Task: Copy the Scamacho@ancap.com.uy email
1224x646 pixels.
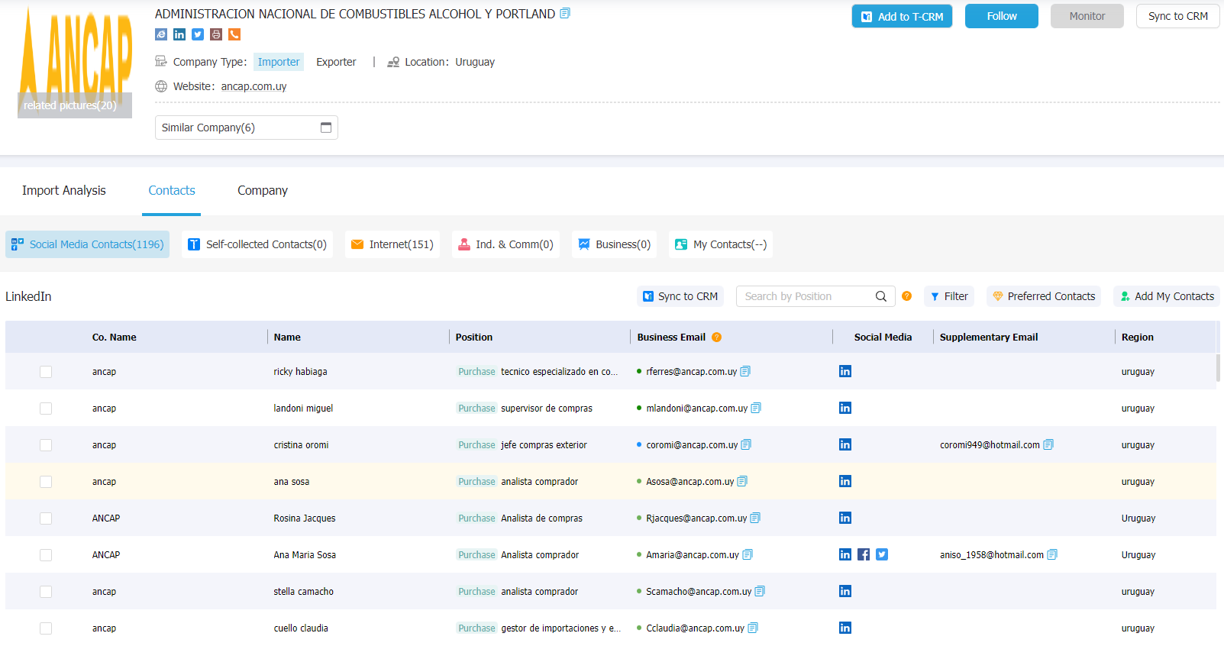Action: tap(760, 591)
